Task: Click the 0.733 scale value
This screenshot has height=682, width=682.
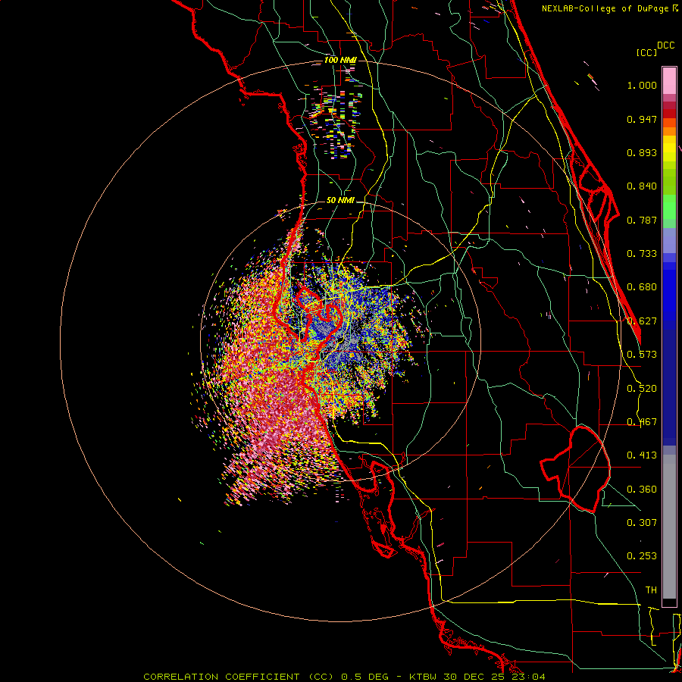Action: pyautogui.click(x=642, y=254)
